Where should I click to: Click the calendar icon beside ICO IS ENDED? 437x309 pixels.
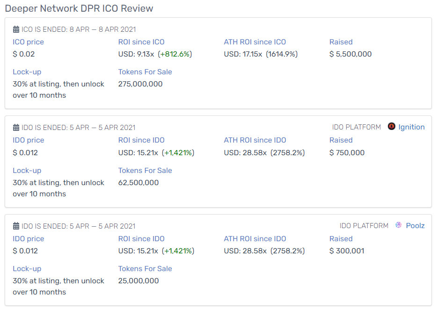16,29
